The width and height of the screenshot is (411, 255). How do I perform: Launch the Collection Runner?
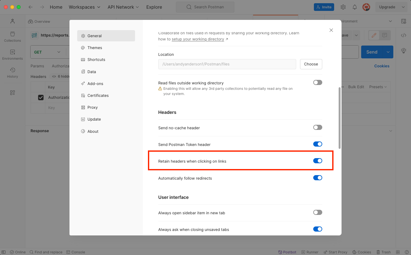point(310,252)
